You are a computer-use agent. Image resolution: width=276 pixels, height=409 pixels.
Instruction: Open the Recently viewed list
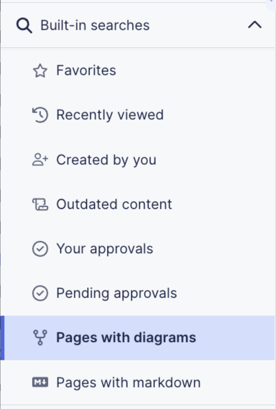pyautogui.click(x=109, y=115)
